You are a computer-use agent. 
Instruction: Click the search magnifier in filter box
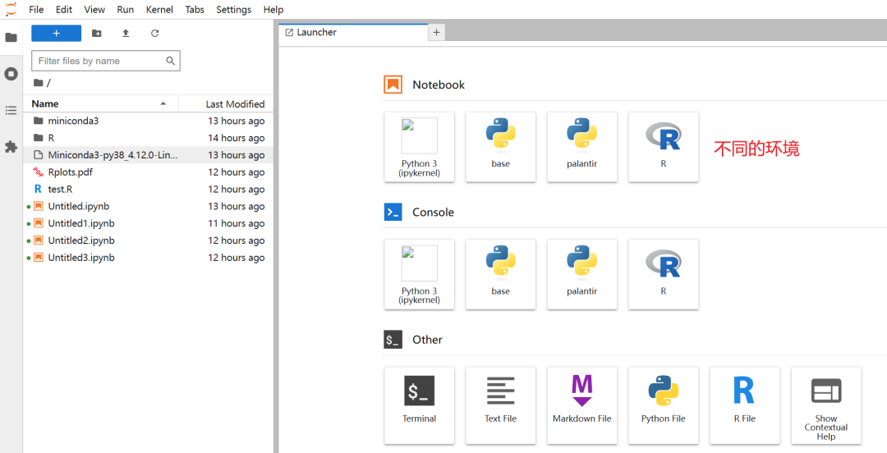click(x=170, y=61)
